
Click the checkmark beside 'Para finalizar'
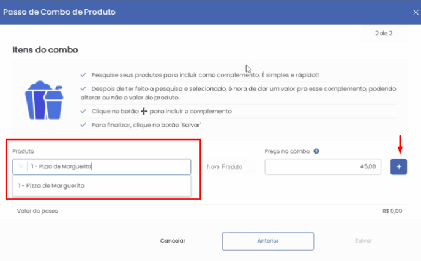(x=83, y=125)
